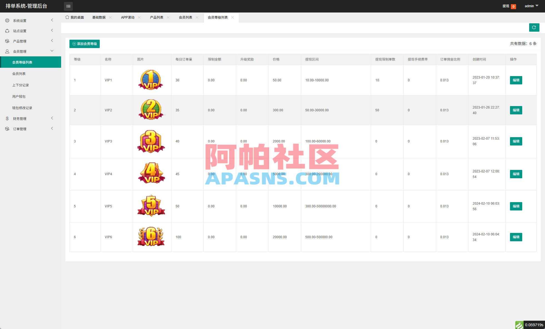
Task: Edit the VIP3 row via its 编辑 button
Action: pyautogui.click(x=516, y=141)
